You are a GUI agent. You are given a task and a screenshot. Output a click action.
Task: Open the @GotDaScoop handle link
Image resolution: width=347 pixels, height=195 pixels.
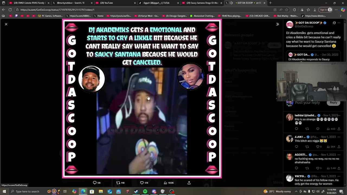point(304,26)
